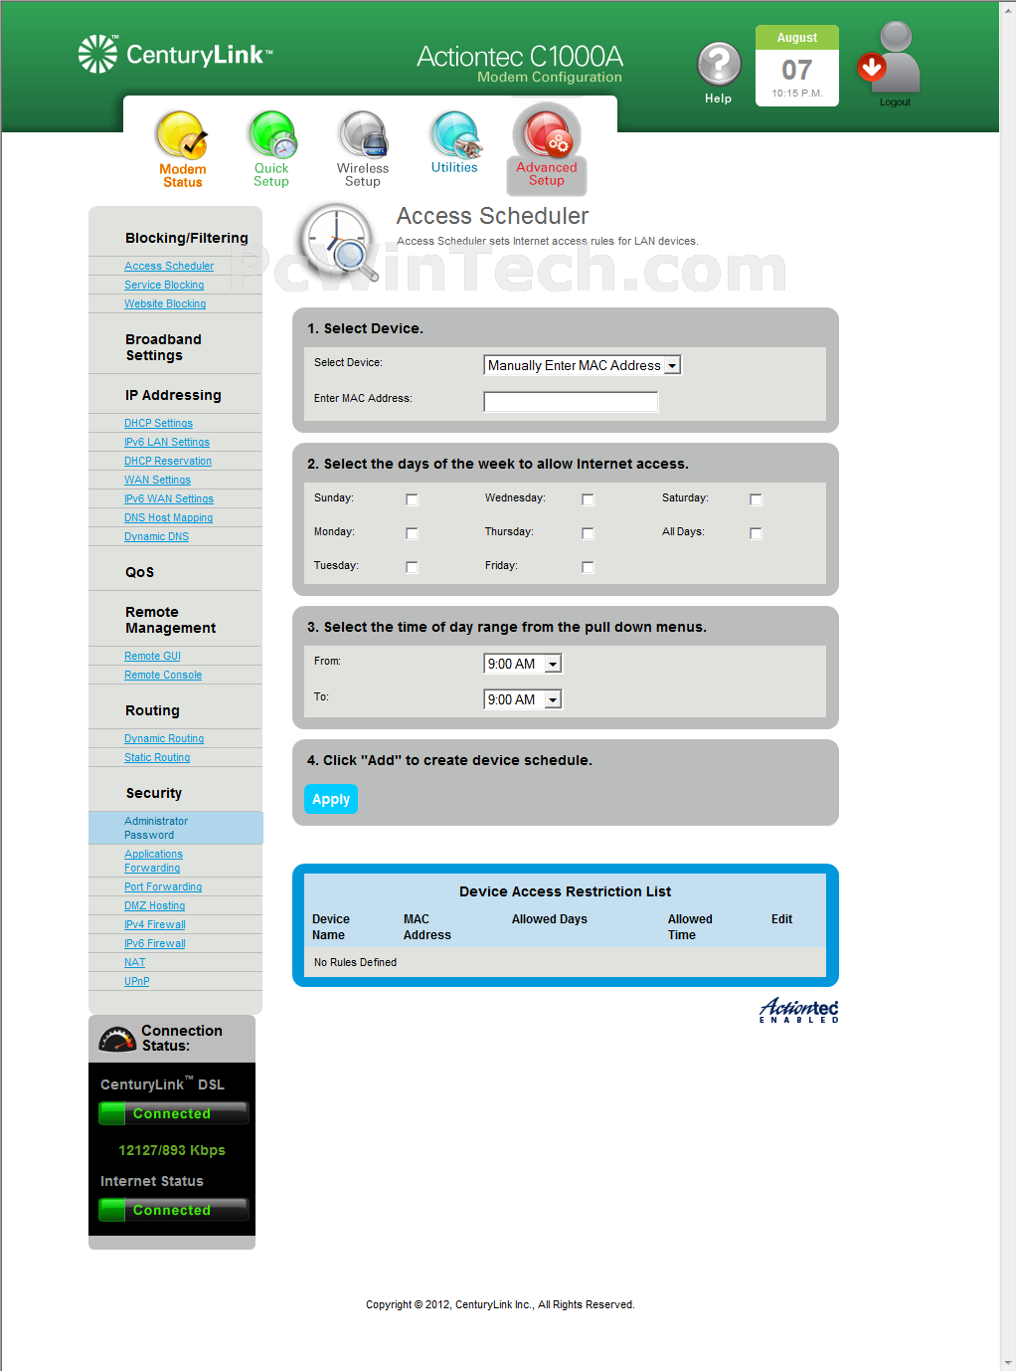Open the Remote Console link
Image resolution: width=1016 pixels, height=1371 pixels.
[163, 675]
